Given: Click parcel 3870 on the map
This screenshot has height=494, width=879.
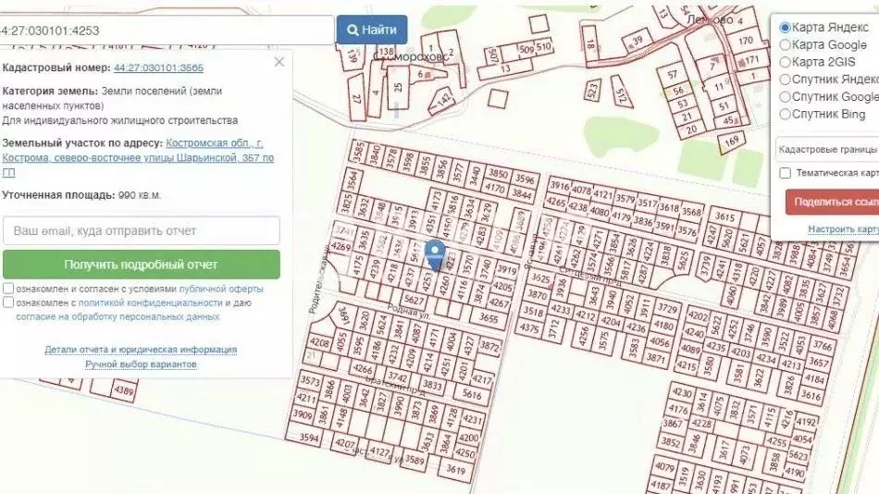Looking at the screenshot, I should point(537,295).
